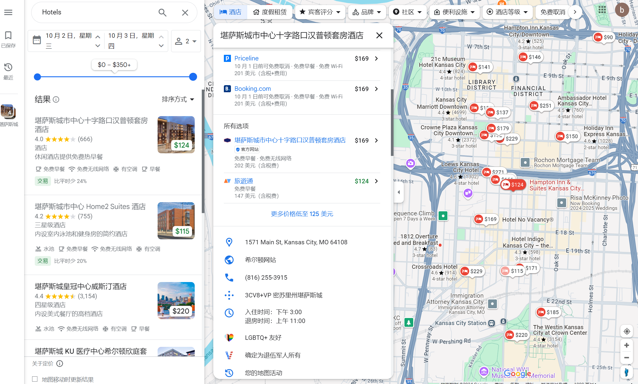Viewport: 638px width, 384px height.
Task: Open the check-in calendar icon
Action: click(37, 40)
